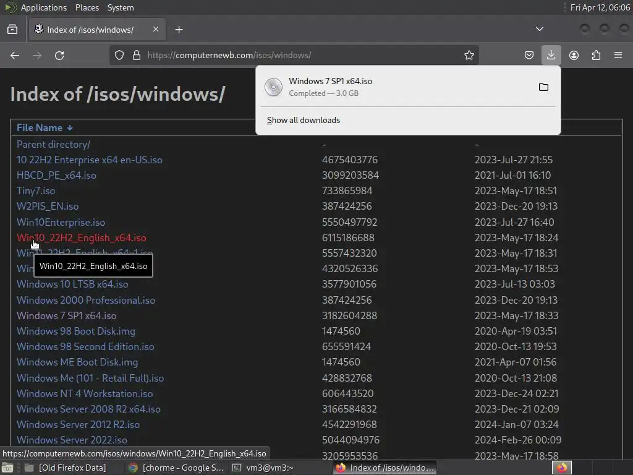Close the Index of /isos/windows/ tab
Viewport: 633px width, 475px height.
tap(155, 29)
